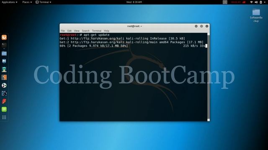Open the File menu in terminal

(x=63, y=31)
